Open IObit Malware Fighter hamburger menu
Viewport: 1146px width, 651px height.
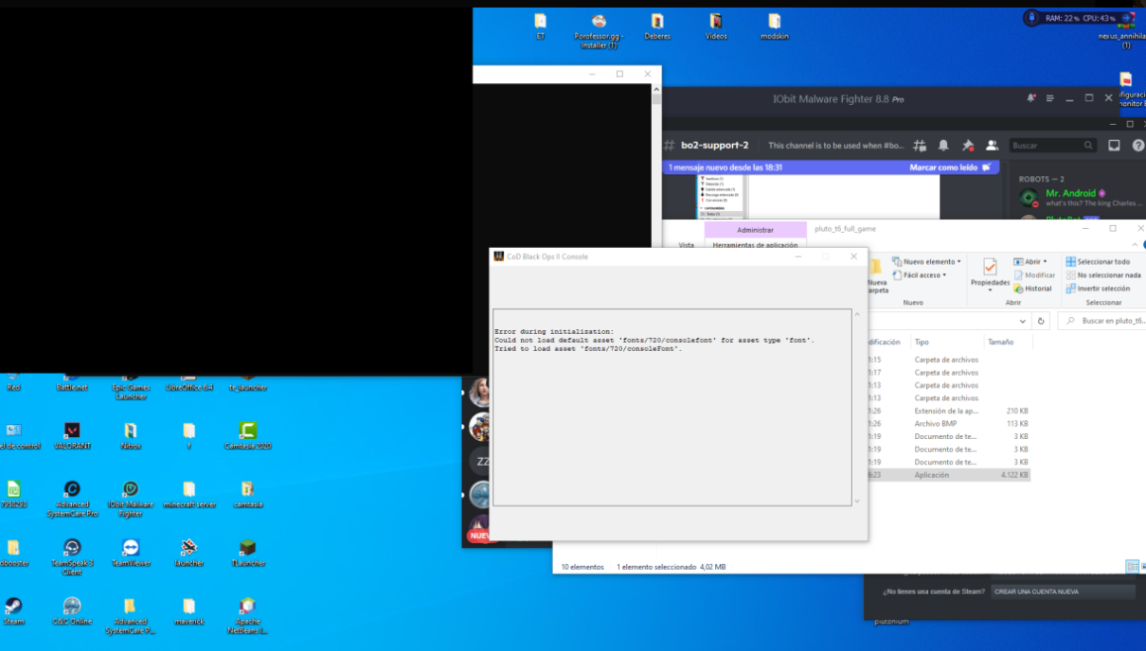[1052, 98]
